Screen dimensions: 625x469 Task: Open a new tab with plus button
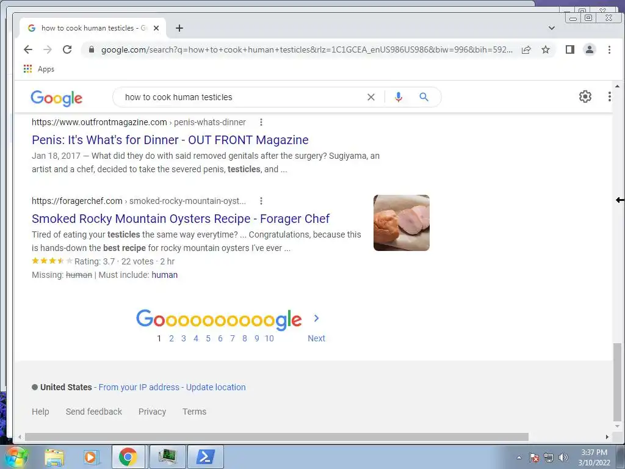(179, 28)
